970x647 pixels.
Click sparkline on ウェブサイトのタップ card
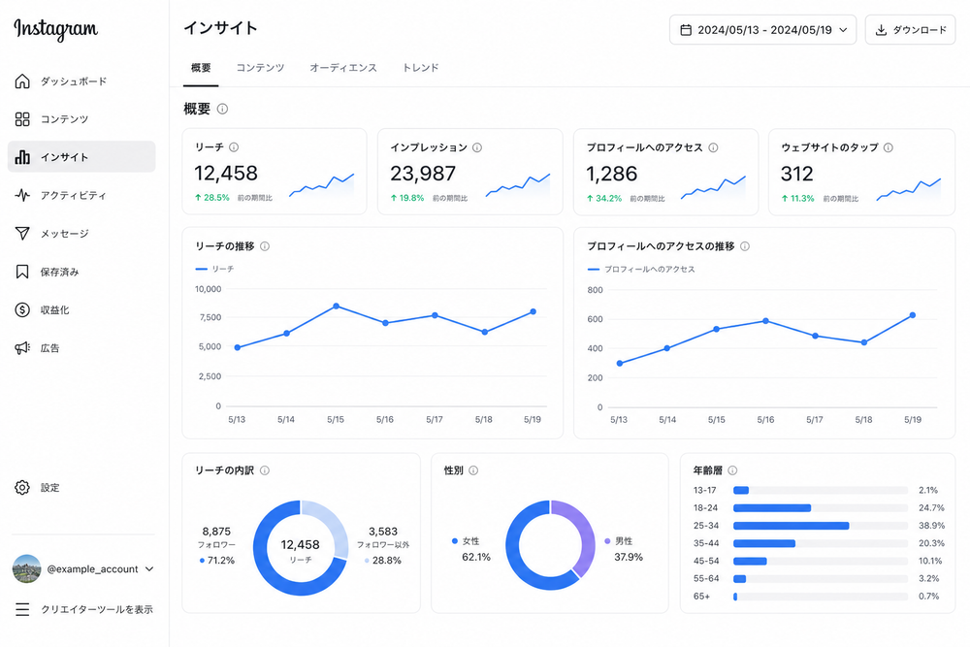[909, 189]
